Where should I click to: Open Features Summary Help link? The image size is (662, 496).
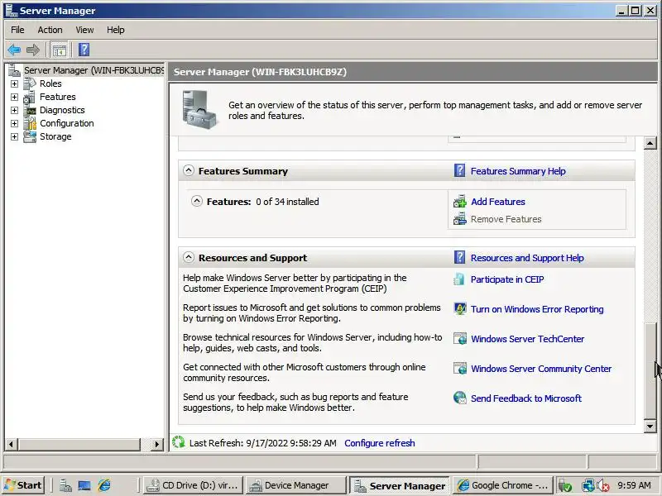tap(518, 171)
